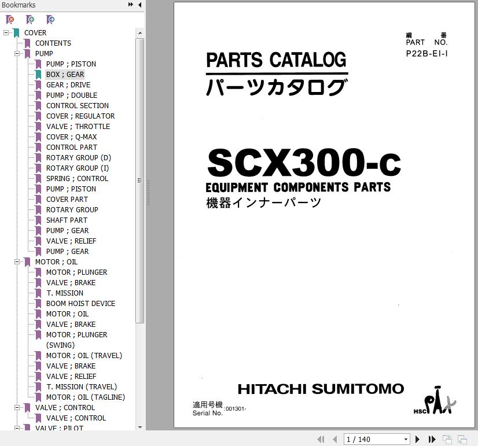The width and height of the screenshot is (478, 446).
Task: Click the bookmark icon beside GEAR ; DRIVE
Action: tap(38, 85)
